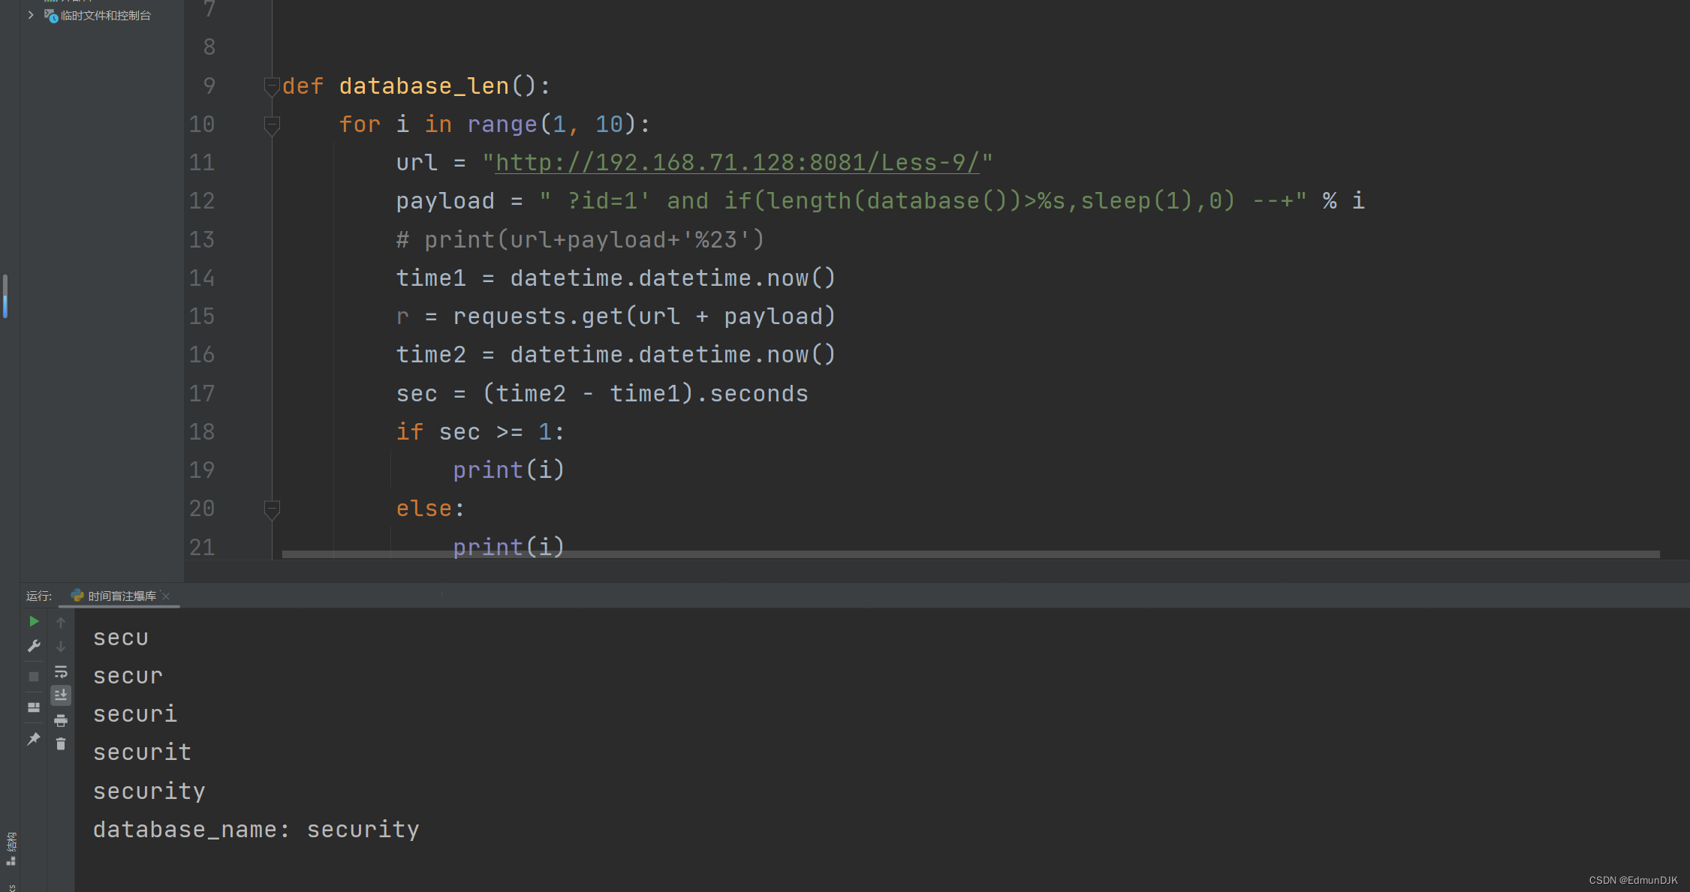Toggle scroll-to-end in run console
Viewport: 1690px width, 892px height.
click(x=61, y=695)
